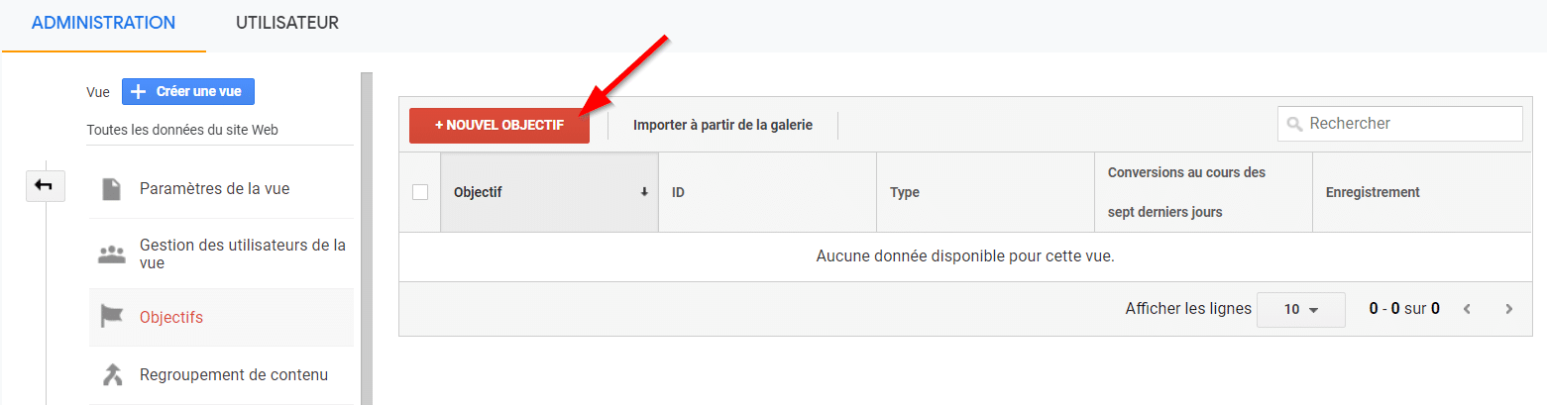Viewport: 1547px width, 405px height.
Task: Click the back arrow icon in sidebar
Action: 44,185
